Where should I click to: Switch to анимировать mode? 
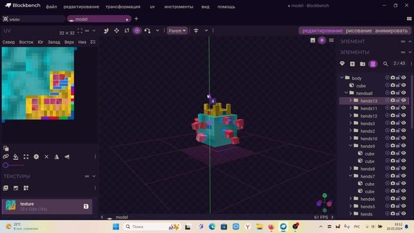(391, 30)
